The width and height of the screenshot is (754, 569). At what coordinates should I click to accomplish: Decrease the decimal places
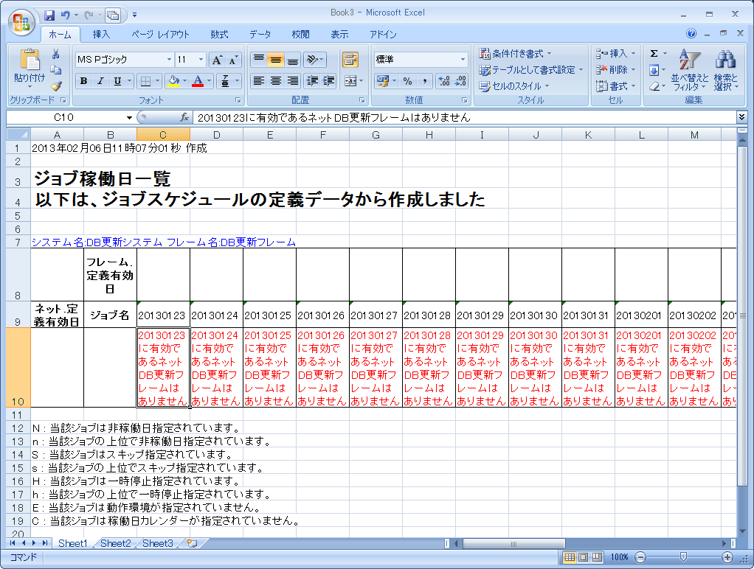[460, 81]
